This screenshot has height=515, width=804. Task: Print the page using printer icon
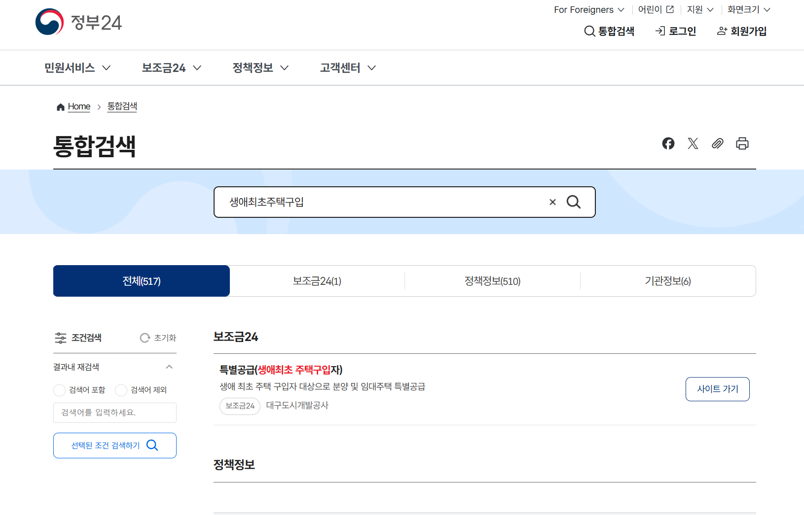click(742, 143)
